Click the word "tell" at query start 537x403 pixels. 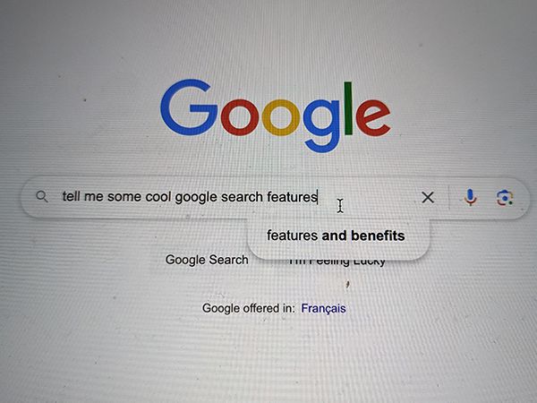pyautogui.click(x=72, y=196)
